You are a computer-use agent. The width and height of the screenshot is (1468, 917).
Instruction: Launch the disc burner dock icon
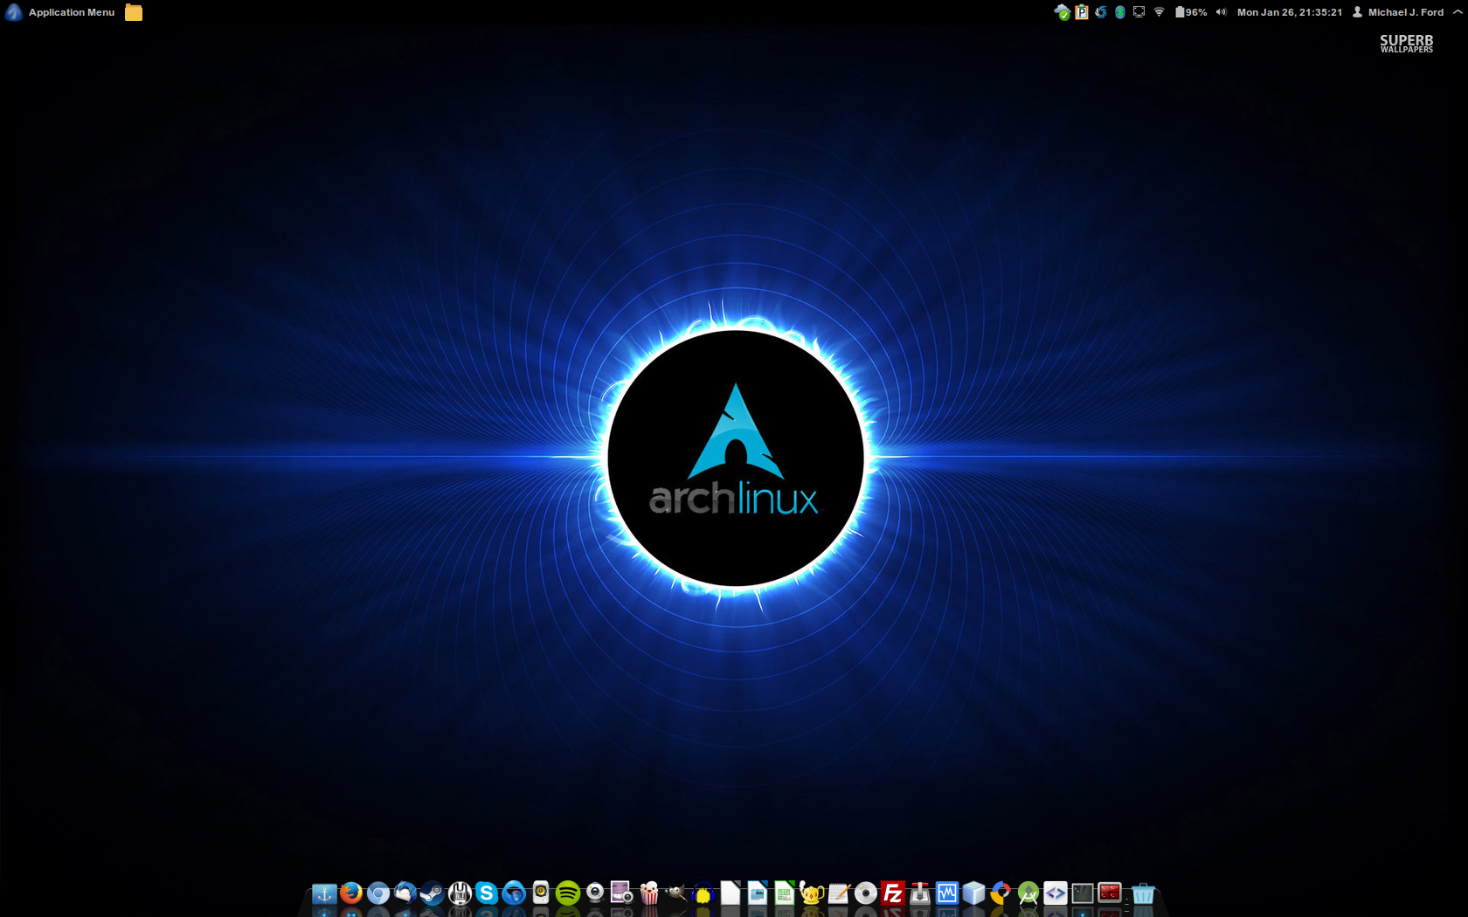(x=866, y=893)
